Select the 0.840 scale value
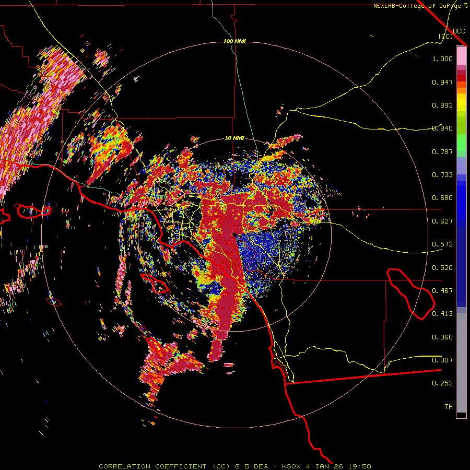470x470 pixels. (442, 128)
